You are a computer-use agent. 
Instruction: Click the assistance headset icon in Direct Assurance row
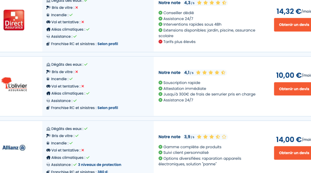pos(48,37)
